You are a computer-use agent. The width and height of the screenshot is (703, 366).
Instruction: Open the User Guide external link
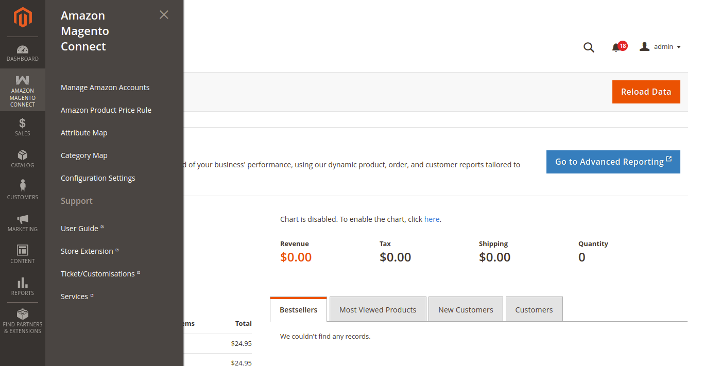(82, 229)
